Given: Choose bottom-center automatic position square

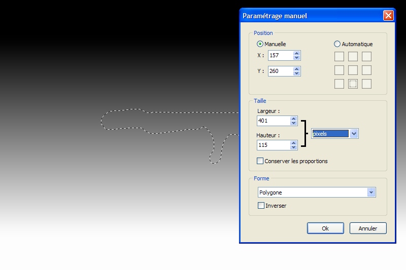Looking at the screenshot, I should 353,84.
